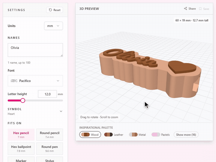Choose the Pastels palette chip
Screen dimensions: 216x162
(x=160, y=135)
